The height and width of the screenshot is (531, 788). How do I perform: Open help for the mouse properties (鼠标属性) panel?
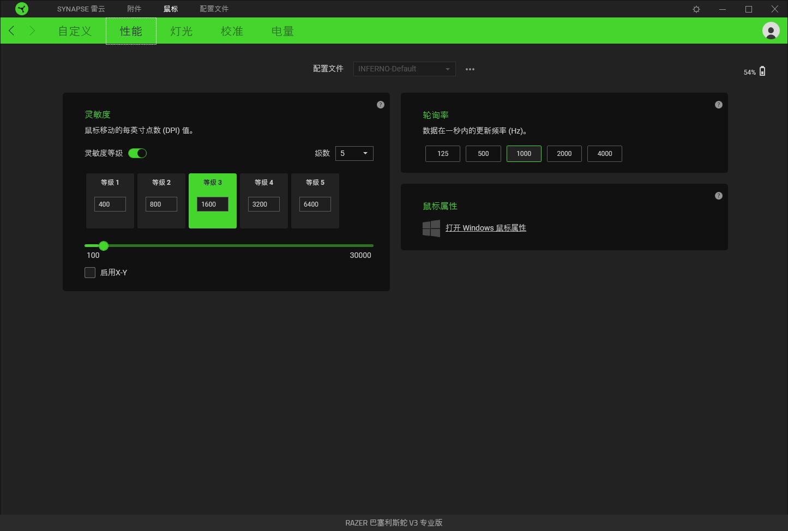(719, 196)
